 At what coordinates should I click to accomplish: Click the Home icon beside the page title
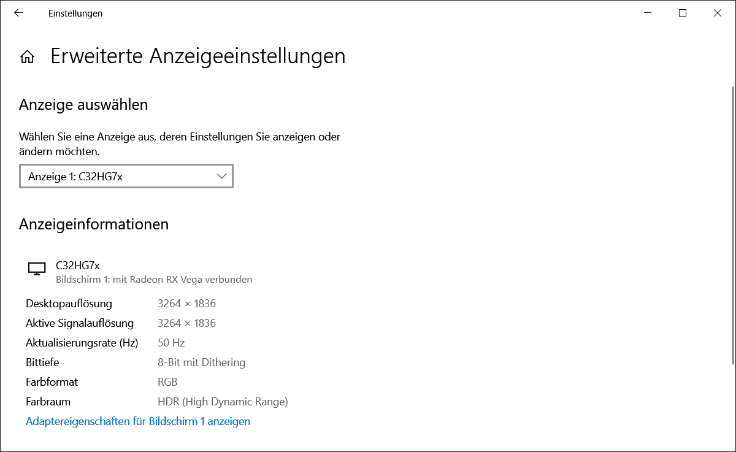[27, 57]
